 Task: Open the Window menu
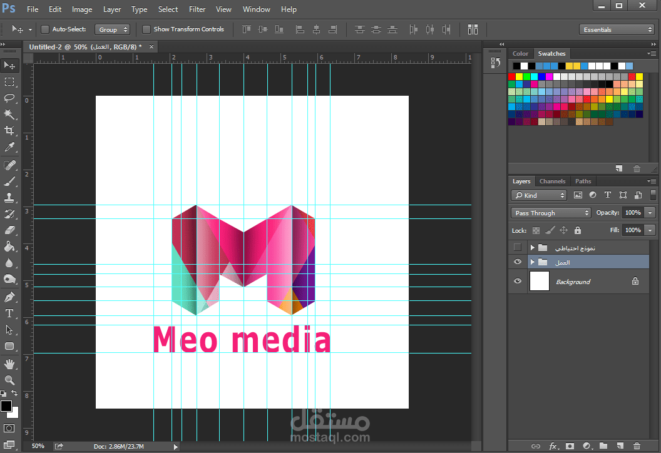[256, 9]
